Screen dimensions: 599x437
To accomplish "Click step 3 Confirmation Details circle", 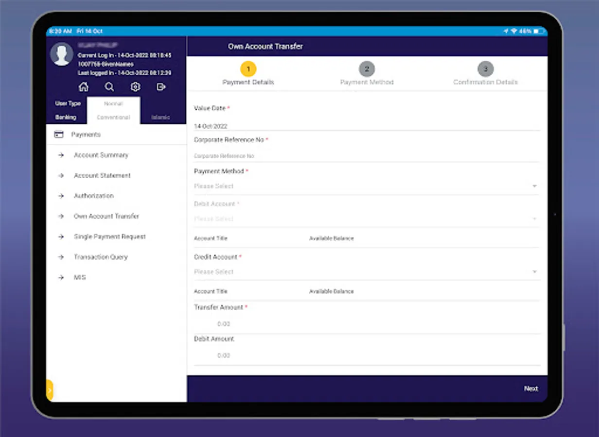I will tap(485, 69).
